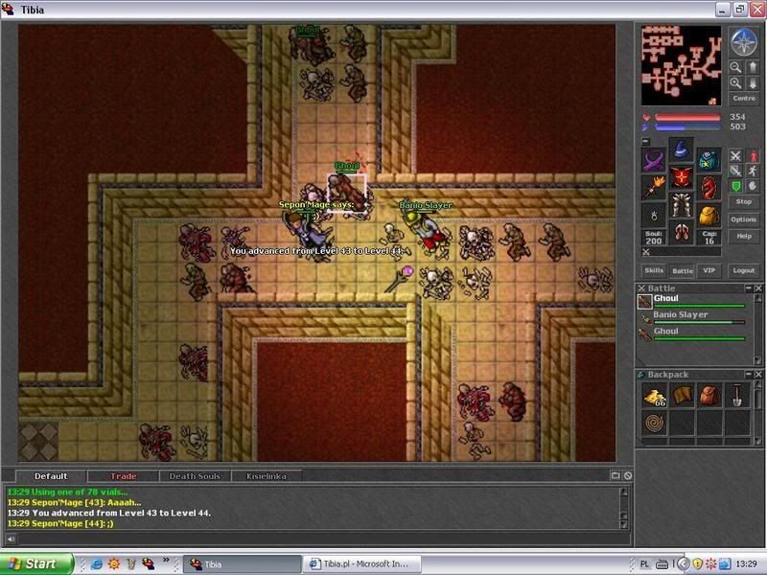Click Banio Slayer's health bar in Battle list
This screenshot has height=575, width=767.
pyautogui.click(x=699, y=322)
